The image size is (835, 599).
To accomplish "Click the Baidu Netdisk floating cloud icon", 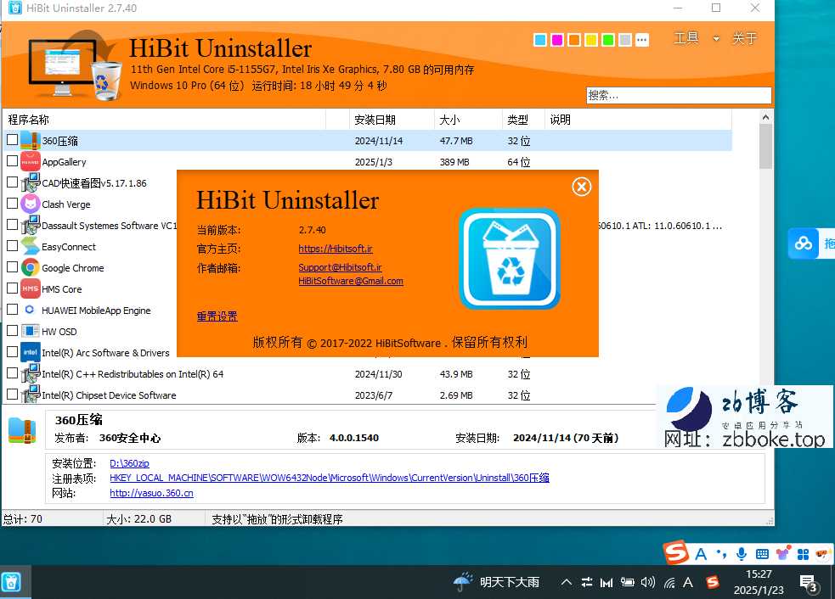I will click(x=804, y=244).
